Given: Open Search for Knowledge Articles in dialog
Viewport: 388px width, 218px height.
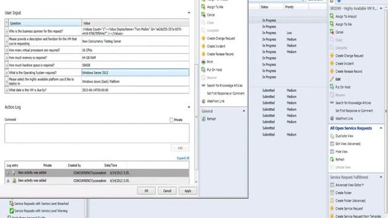Looking at the screenshot, I should point(225,85).
